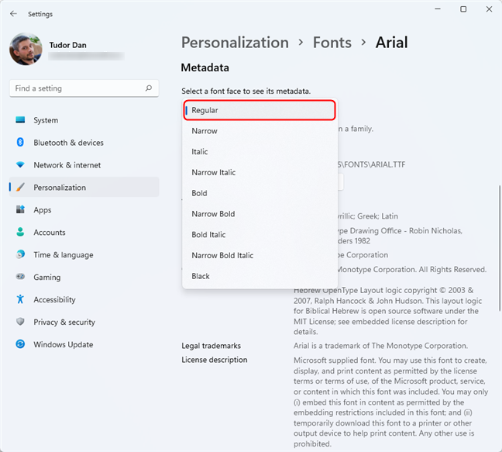Click Tudor Dan account name
The width and height of the screenshot is (502, 452).
(x=68, y=45)
